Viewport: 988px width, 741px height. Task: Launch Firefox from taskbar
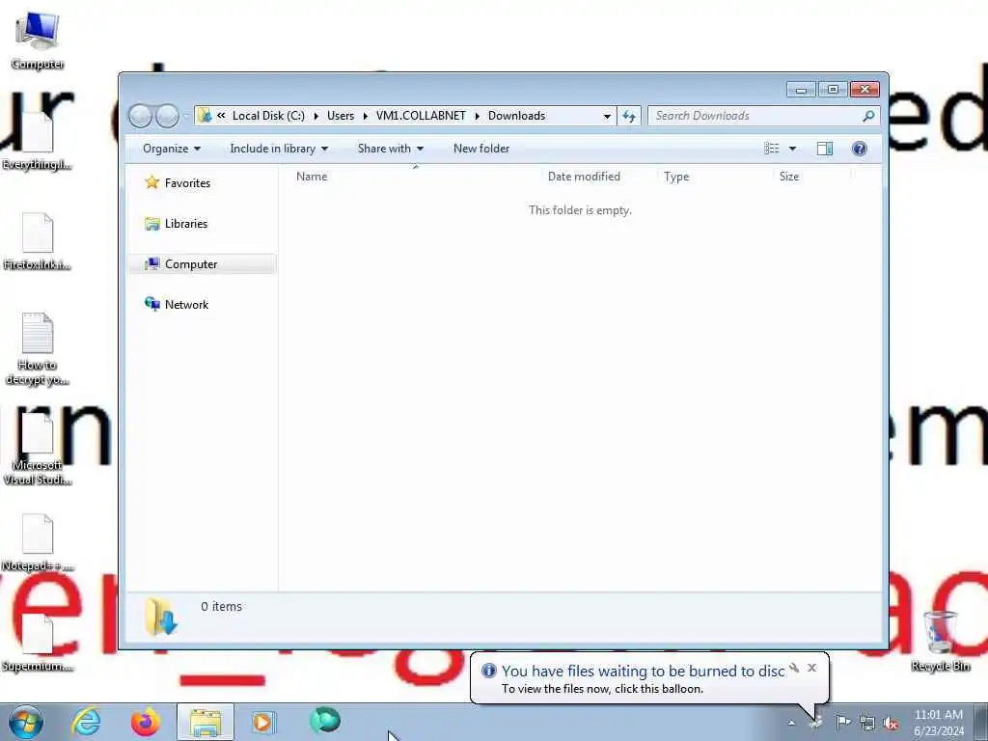(146, 722)
